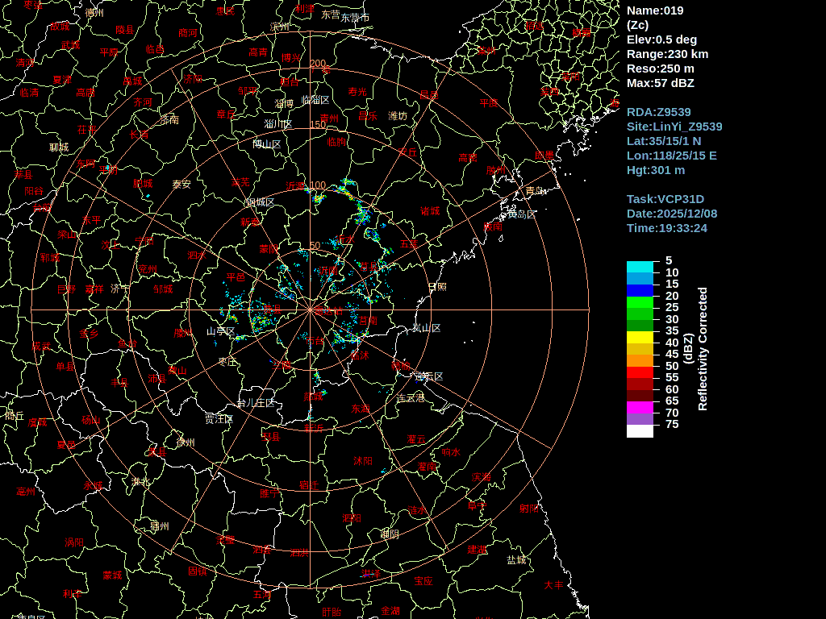The width and height of the screenshot is (826, 619).
Task: Click the Task:VCP31D text
Action: [x=665, y=199]
